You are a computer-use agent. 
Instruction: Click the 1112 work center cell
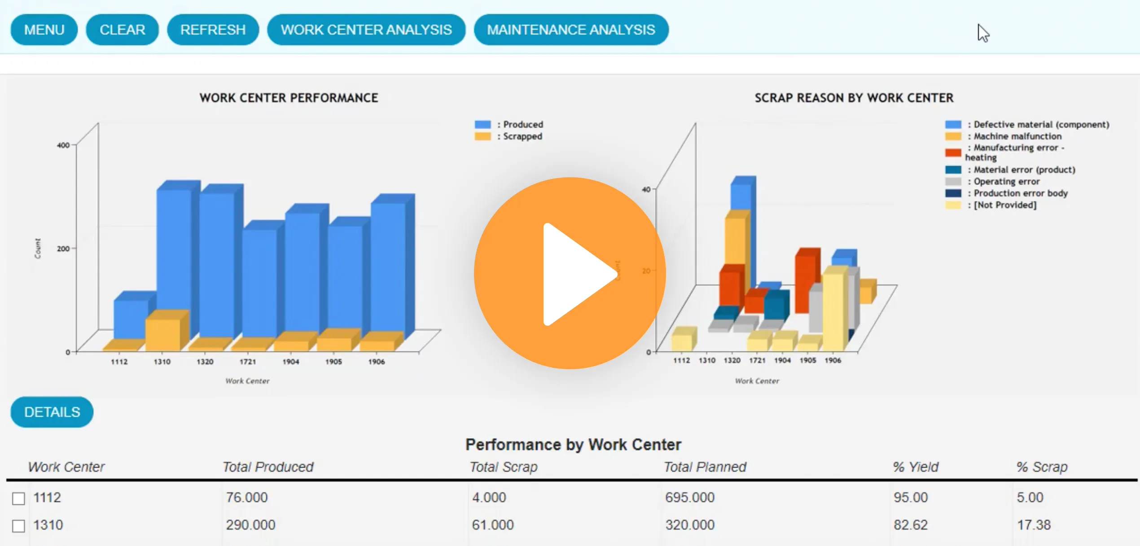(47, 497)
